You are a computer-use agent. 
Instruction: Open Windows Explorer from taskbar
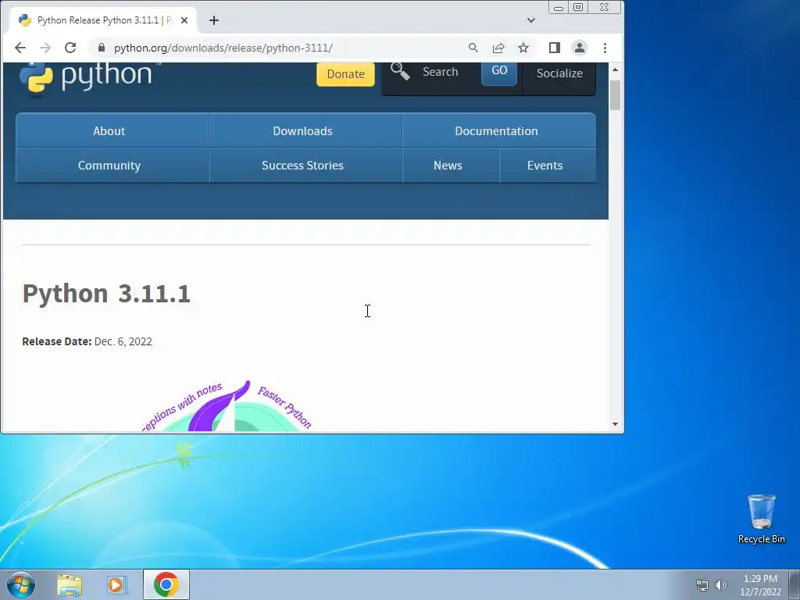coord(70,585)
